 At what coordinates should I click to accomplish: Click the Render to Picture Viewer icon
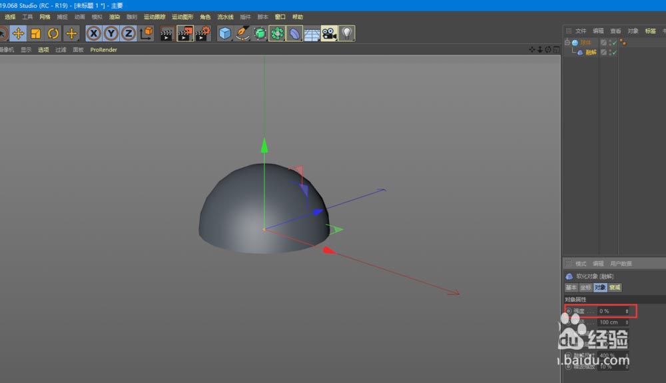[185, 33]
